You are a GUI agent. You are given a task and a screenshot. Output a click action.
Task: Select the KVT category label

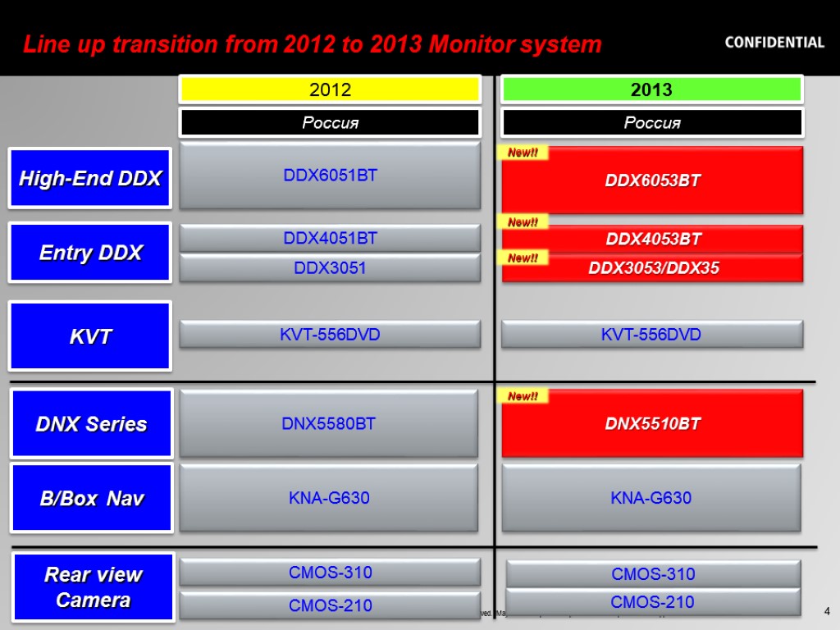coord(90,336)
